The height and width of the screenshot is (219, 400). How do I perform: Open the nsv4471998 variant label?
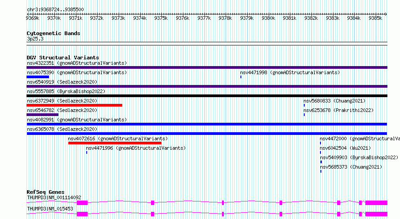(290, 72)
